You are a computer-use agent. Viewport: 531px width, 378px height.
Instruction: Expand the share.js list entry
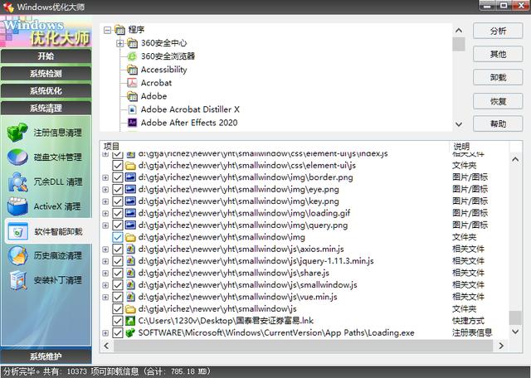click(x=105, y=273)
